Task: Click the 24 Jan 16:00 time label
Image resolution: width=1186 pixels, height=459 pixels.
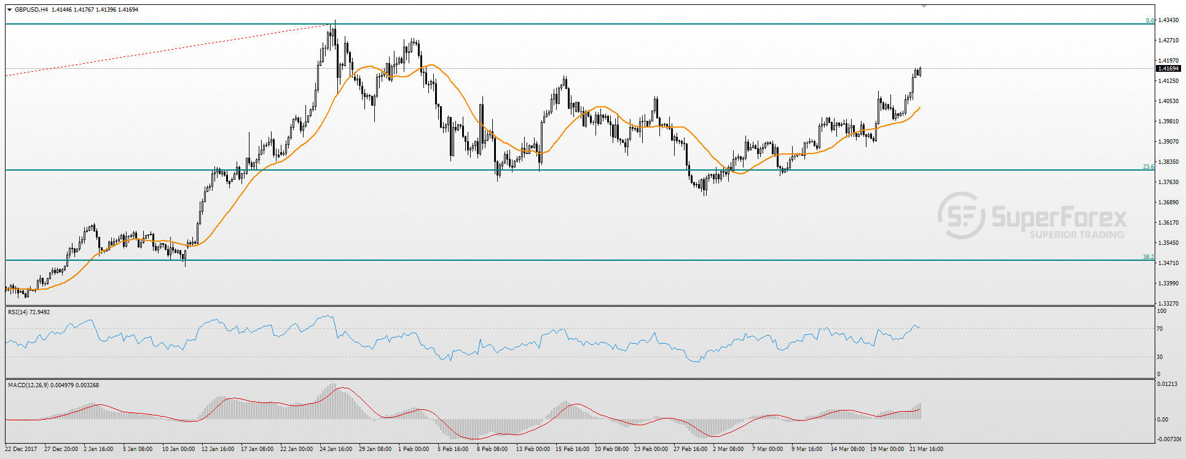Action: (x=336, y=449)
